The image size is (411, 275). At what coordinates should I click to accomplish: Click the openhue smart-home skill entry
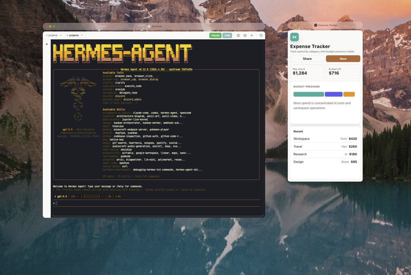point(124,163)
